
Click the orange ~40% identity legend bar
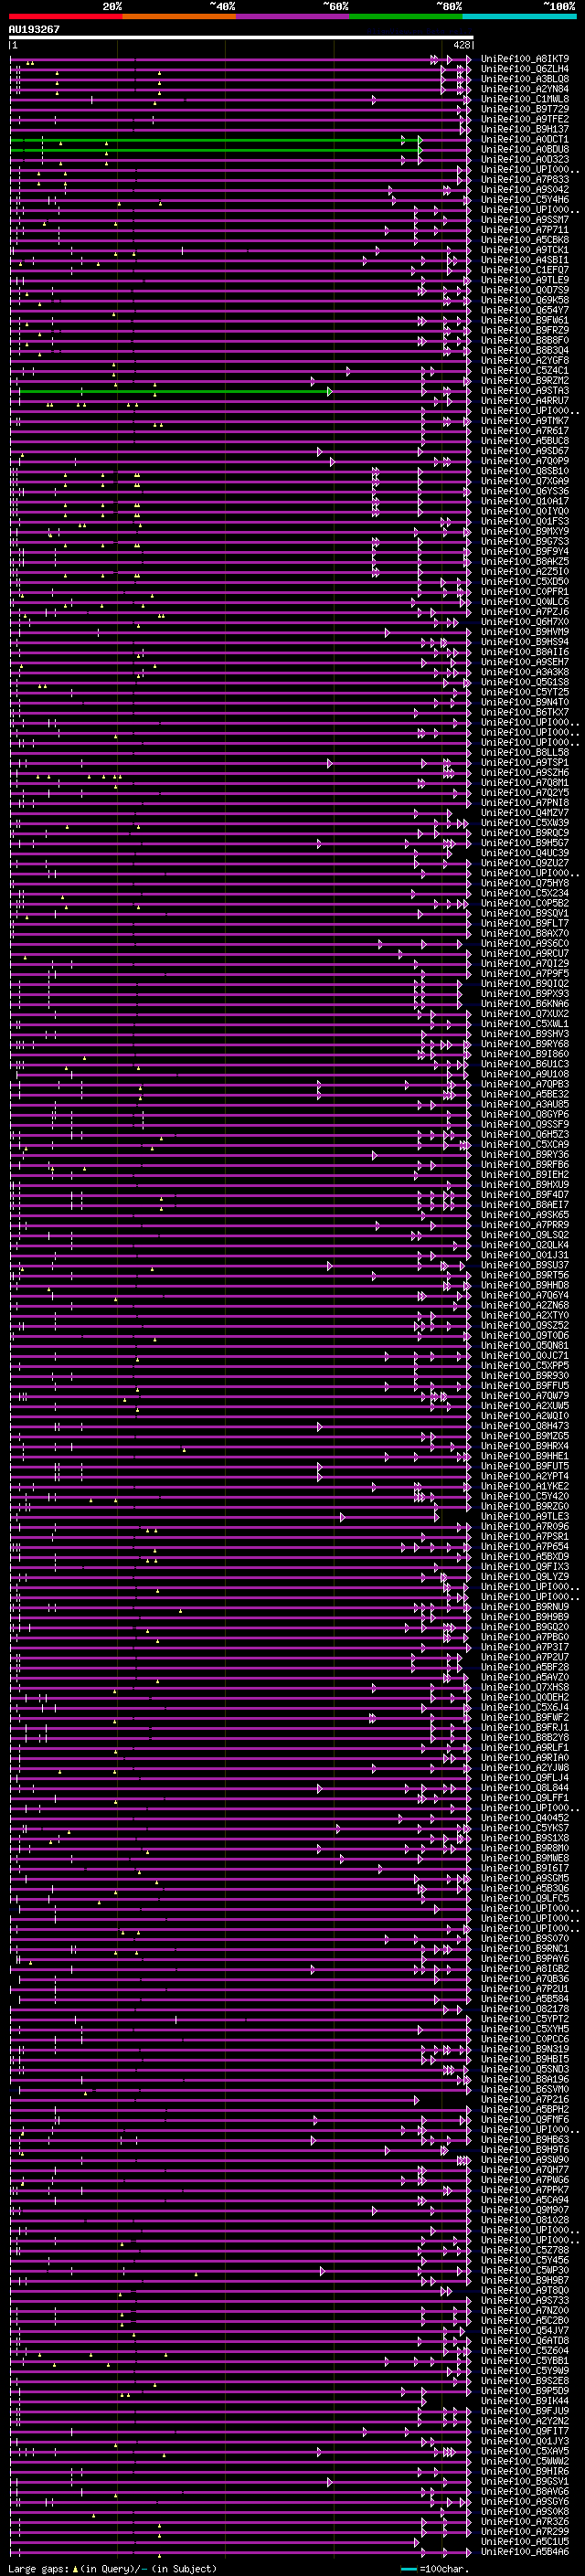click(179, 16)
